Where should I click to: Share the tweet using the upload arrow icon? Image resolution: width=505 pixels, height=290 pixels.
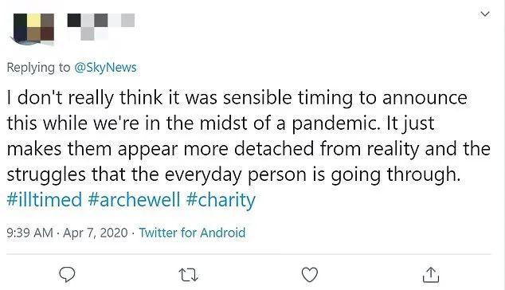(x=431, y=275)
